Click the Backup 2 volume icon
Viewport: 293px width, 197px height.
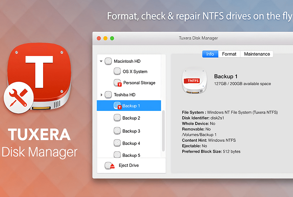pos(117,118)
